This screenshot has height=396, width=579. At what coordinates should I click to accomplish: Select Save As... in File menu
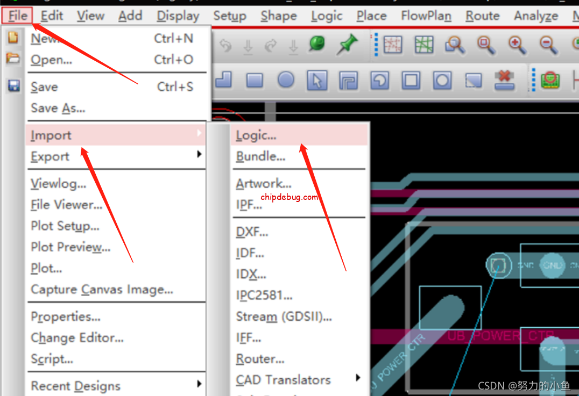58,108
